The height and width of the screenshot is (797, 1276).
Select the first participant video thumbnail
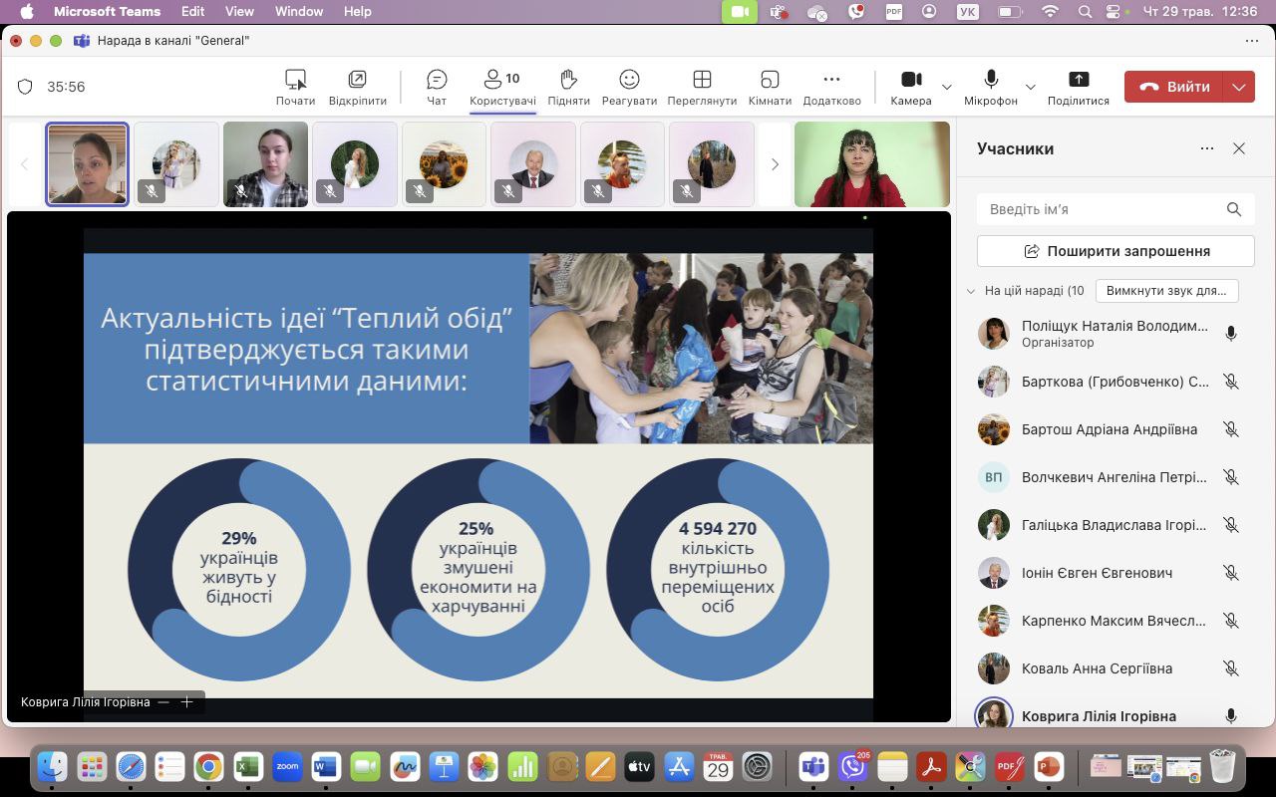88,164
